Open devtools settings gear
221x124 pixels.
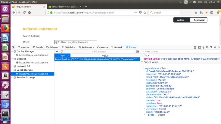pyautogui.click(x=207, y=47)
